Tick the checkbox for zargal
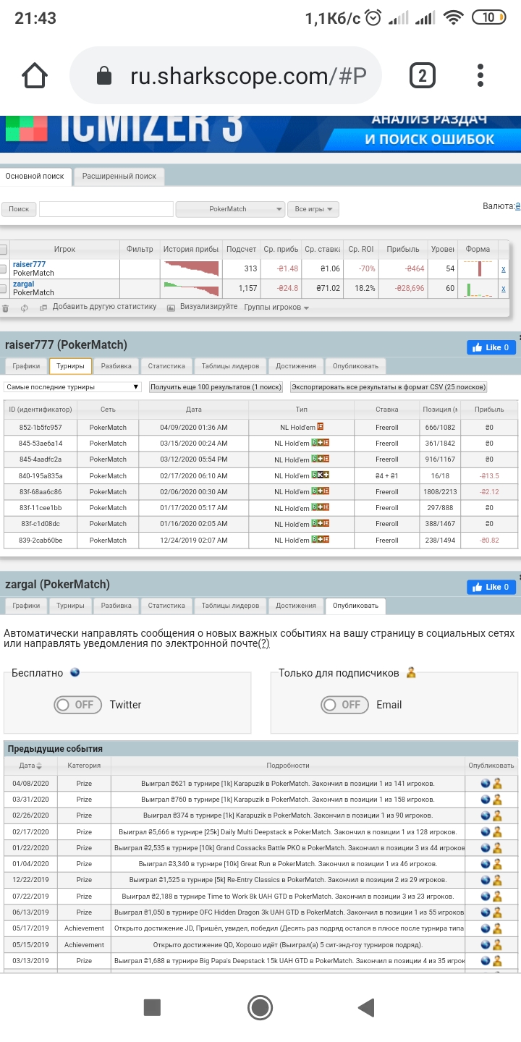Viewport: 521px width, 1042px height. coord(4,289)
